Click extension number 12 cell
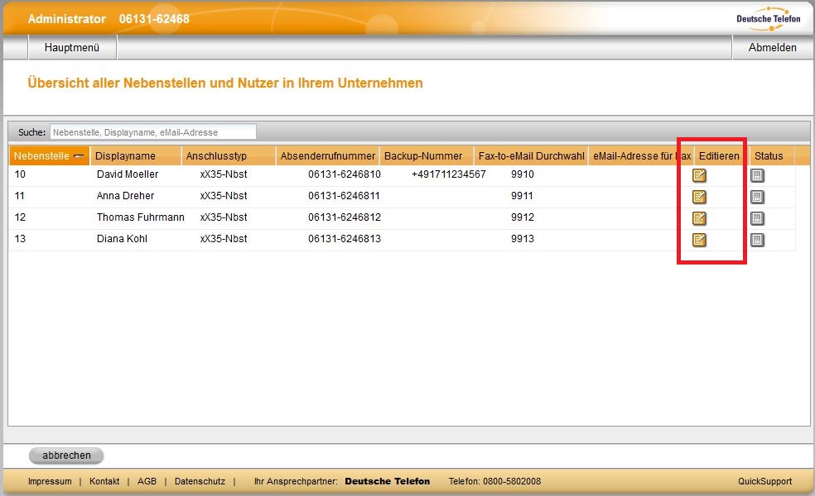The width and height of the screenshot is (815, 496). pos(20,217)
